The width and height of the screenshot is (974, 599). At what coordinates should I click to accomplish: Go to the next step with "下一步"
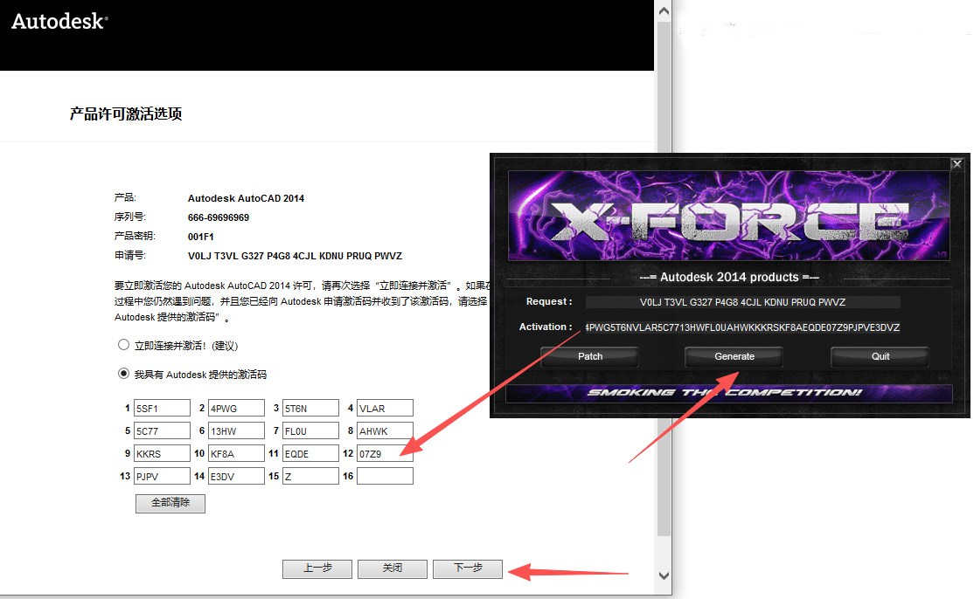click(468, 568)
